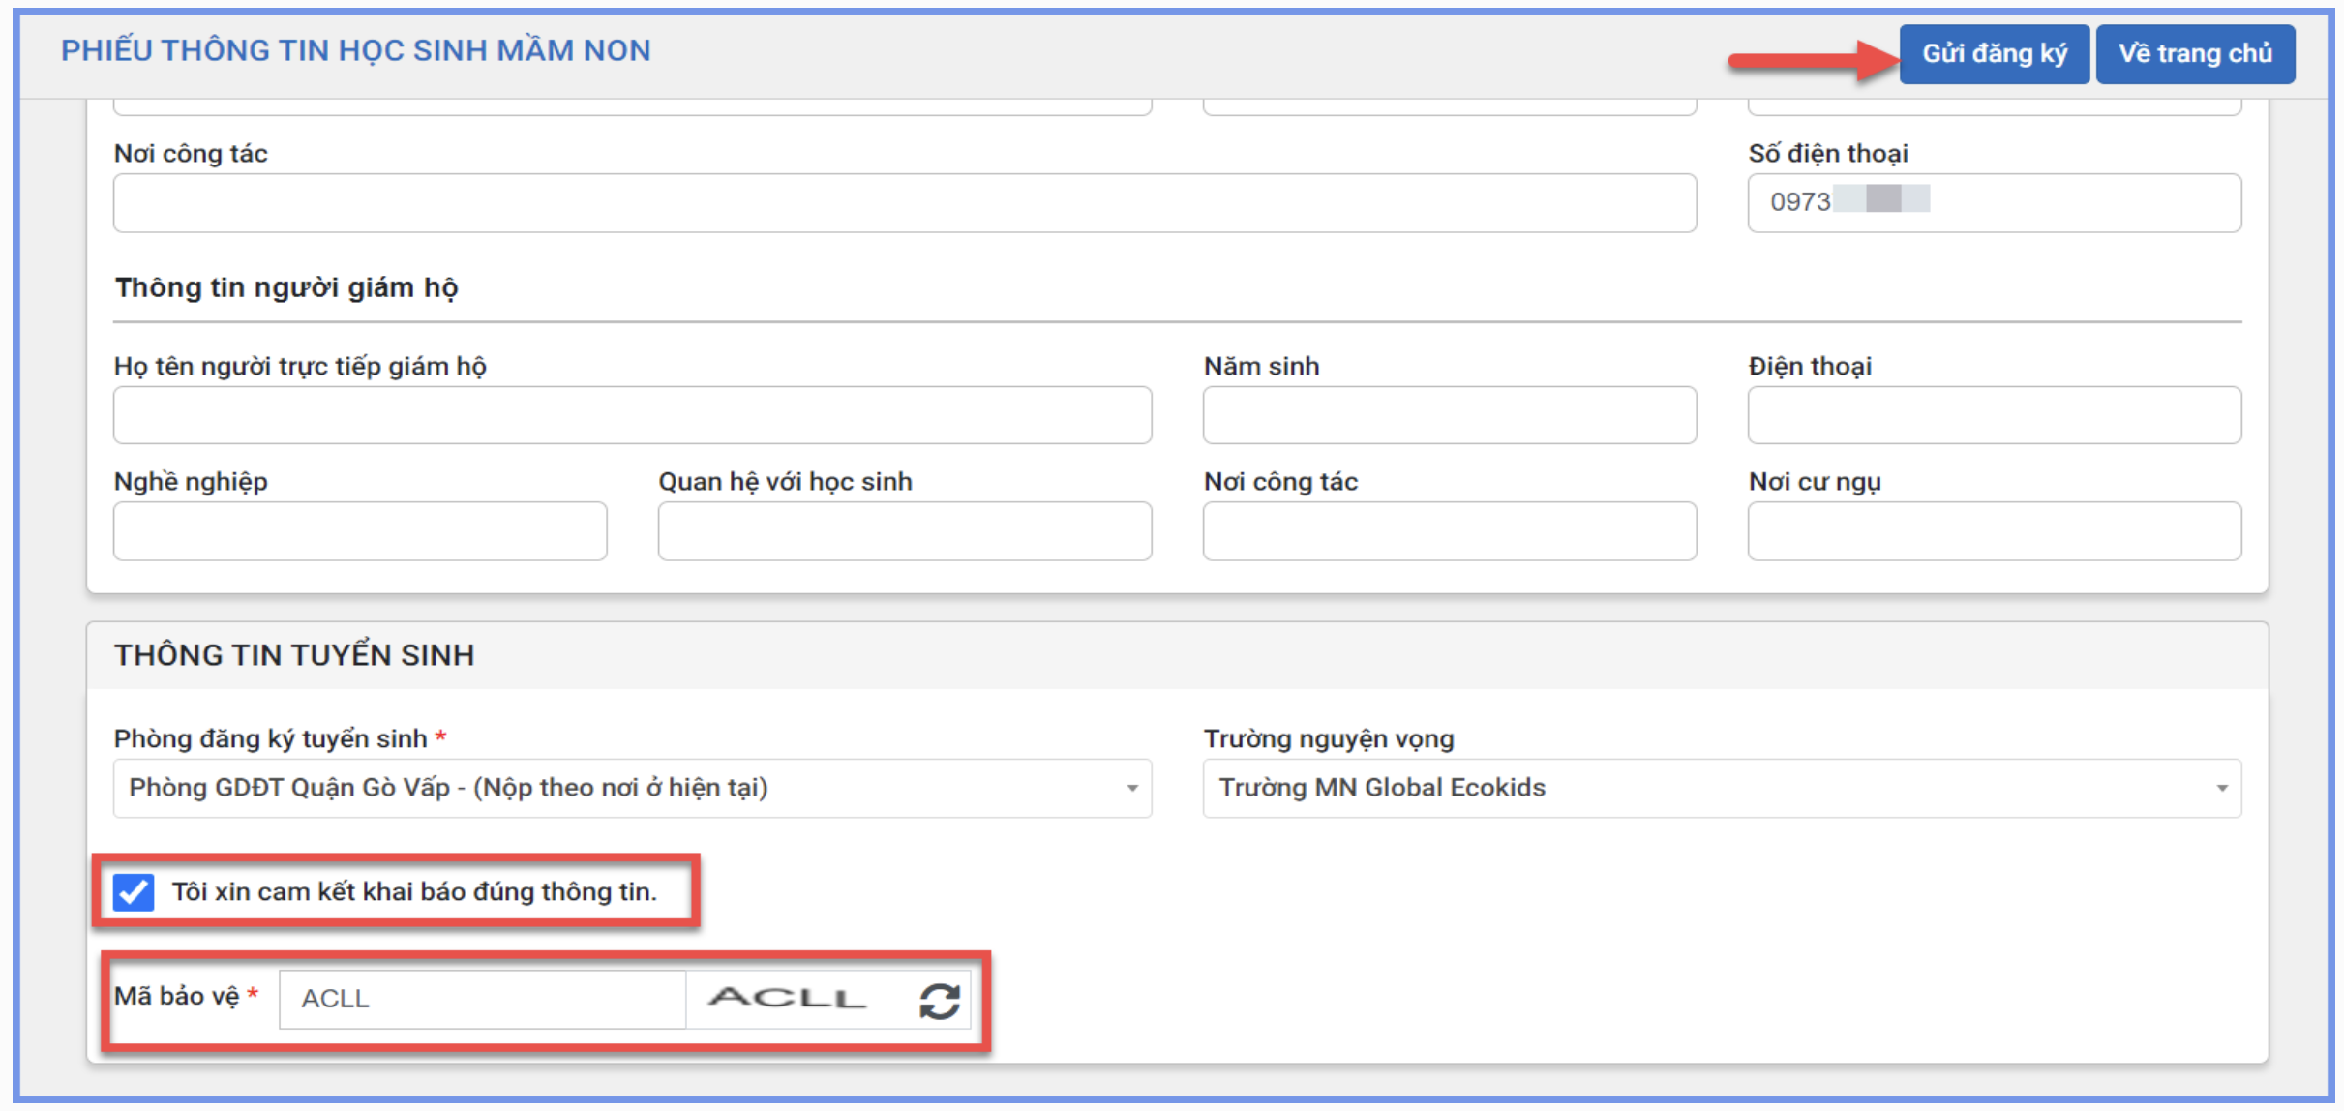Viewport: 2344px width, 1111px height.
Task: Focus the Mã bảo vệ input field
Action: (482, 999)
